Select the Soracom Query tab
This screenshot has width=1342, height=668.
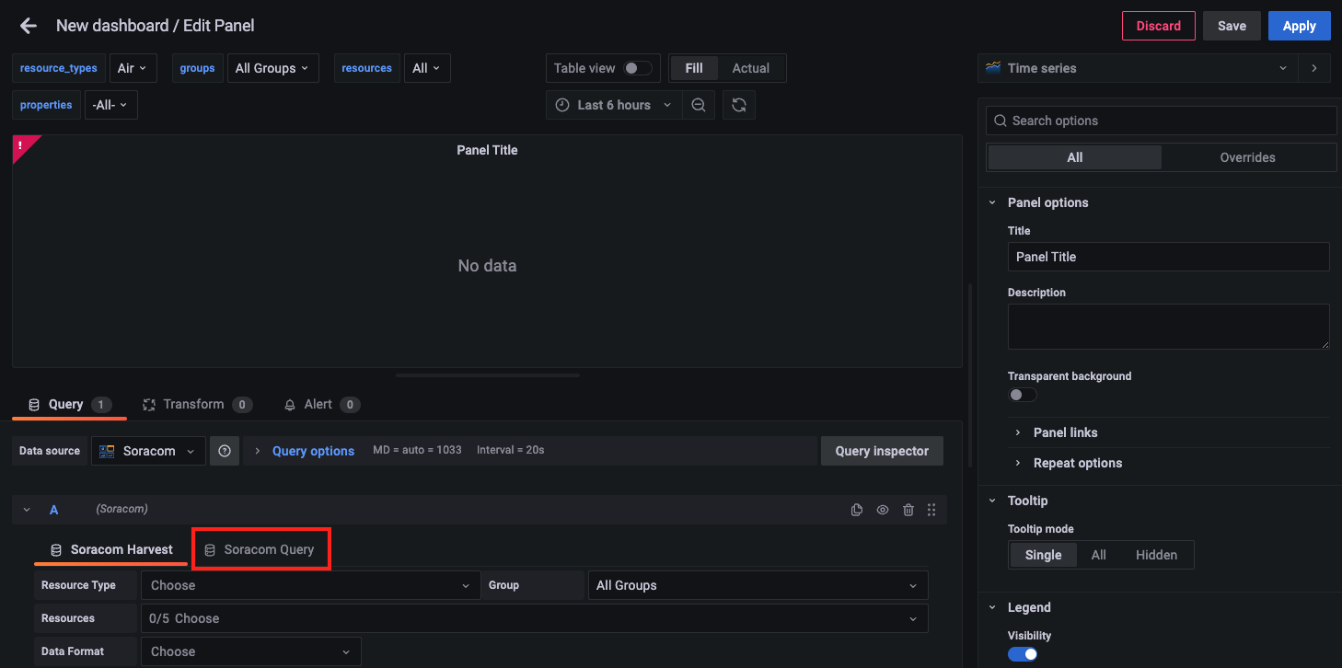pos(260,549)
